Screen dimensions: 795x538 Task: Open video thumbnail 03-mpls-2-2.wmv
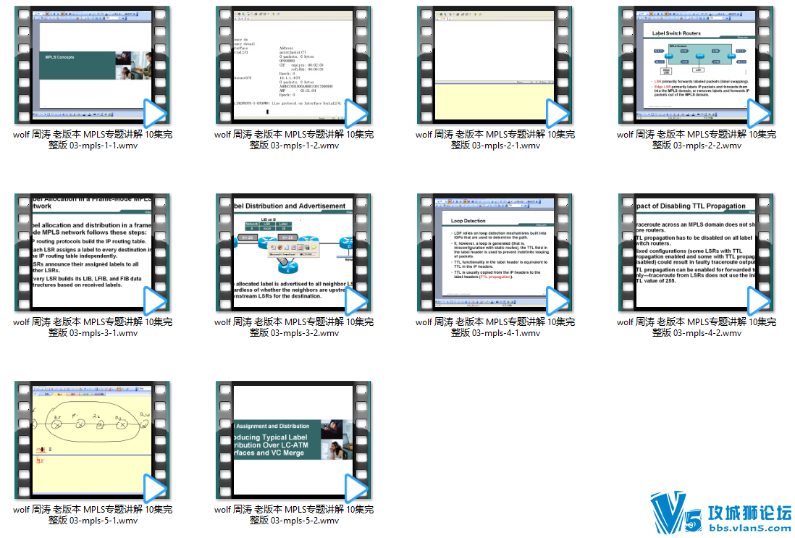pos(696,65)
